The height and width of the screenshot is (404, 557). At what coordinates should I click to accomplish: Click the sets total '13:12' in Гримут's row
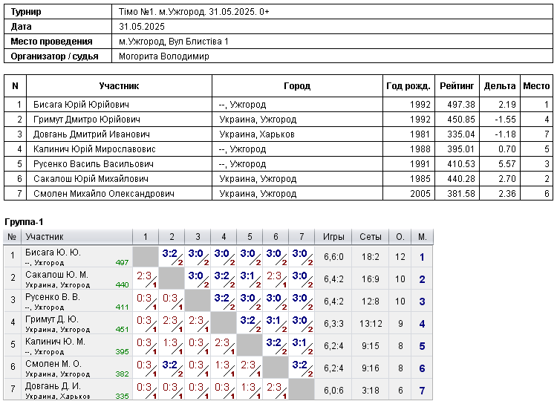(371, 324)
